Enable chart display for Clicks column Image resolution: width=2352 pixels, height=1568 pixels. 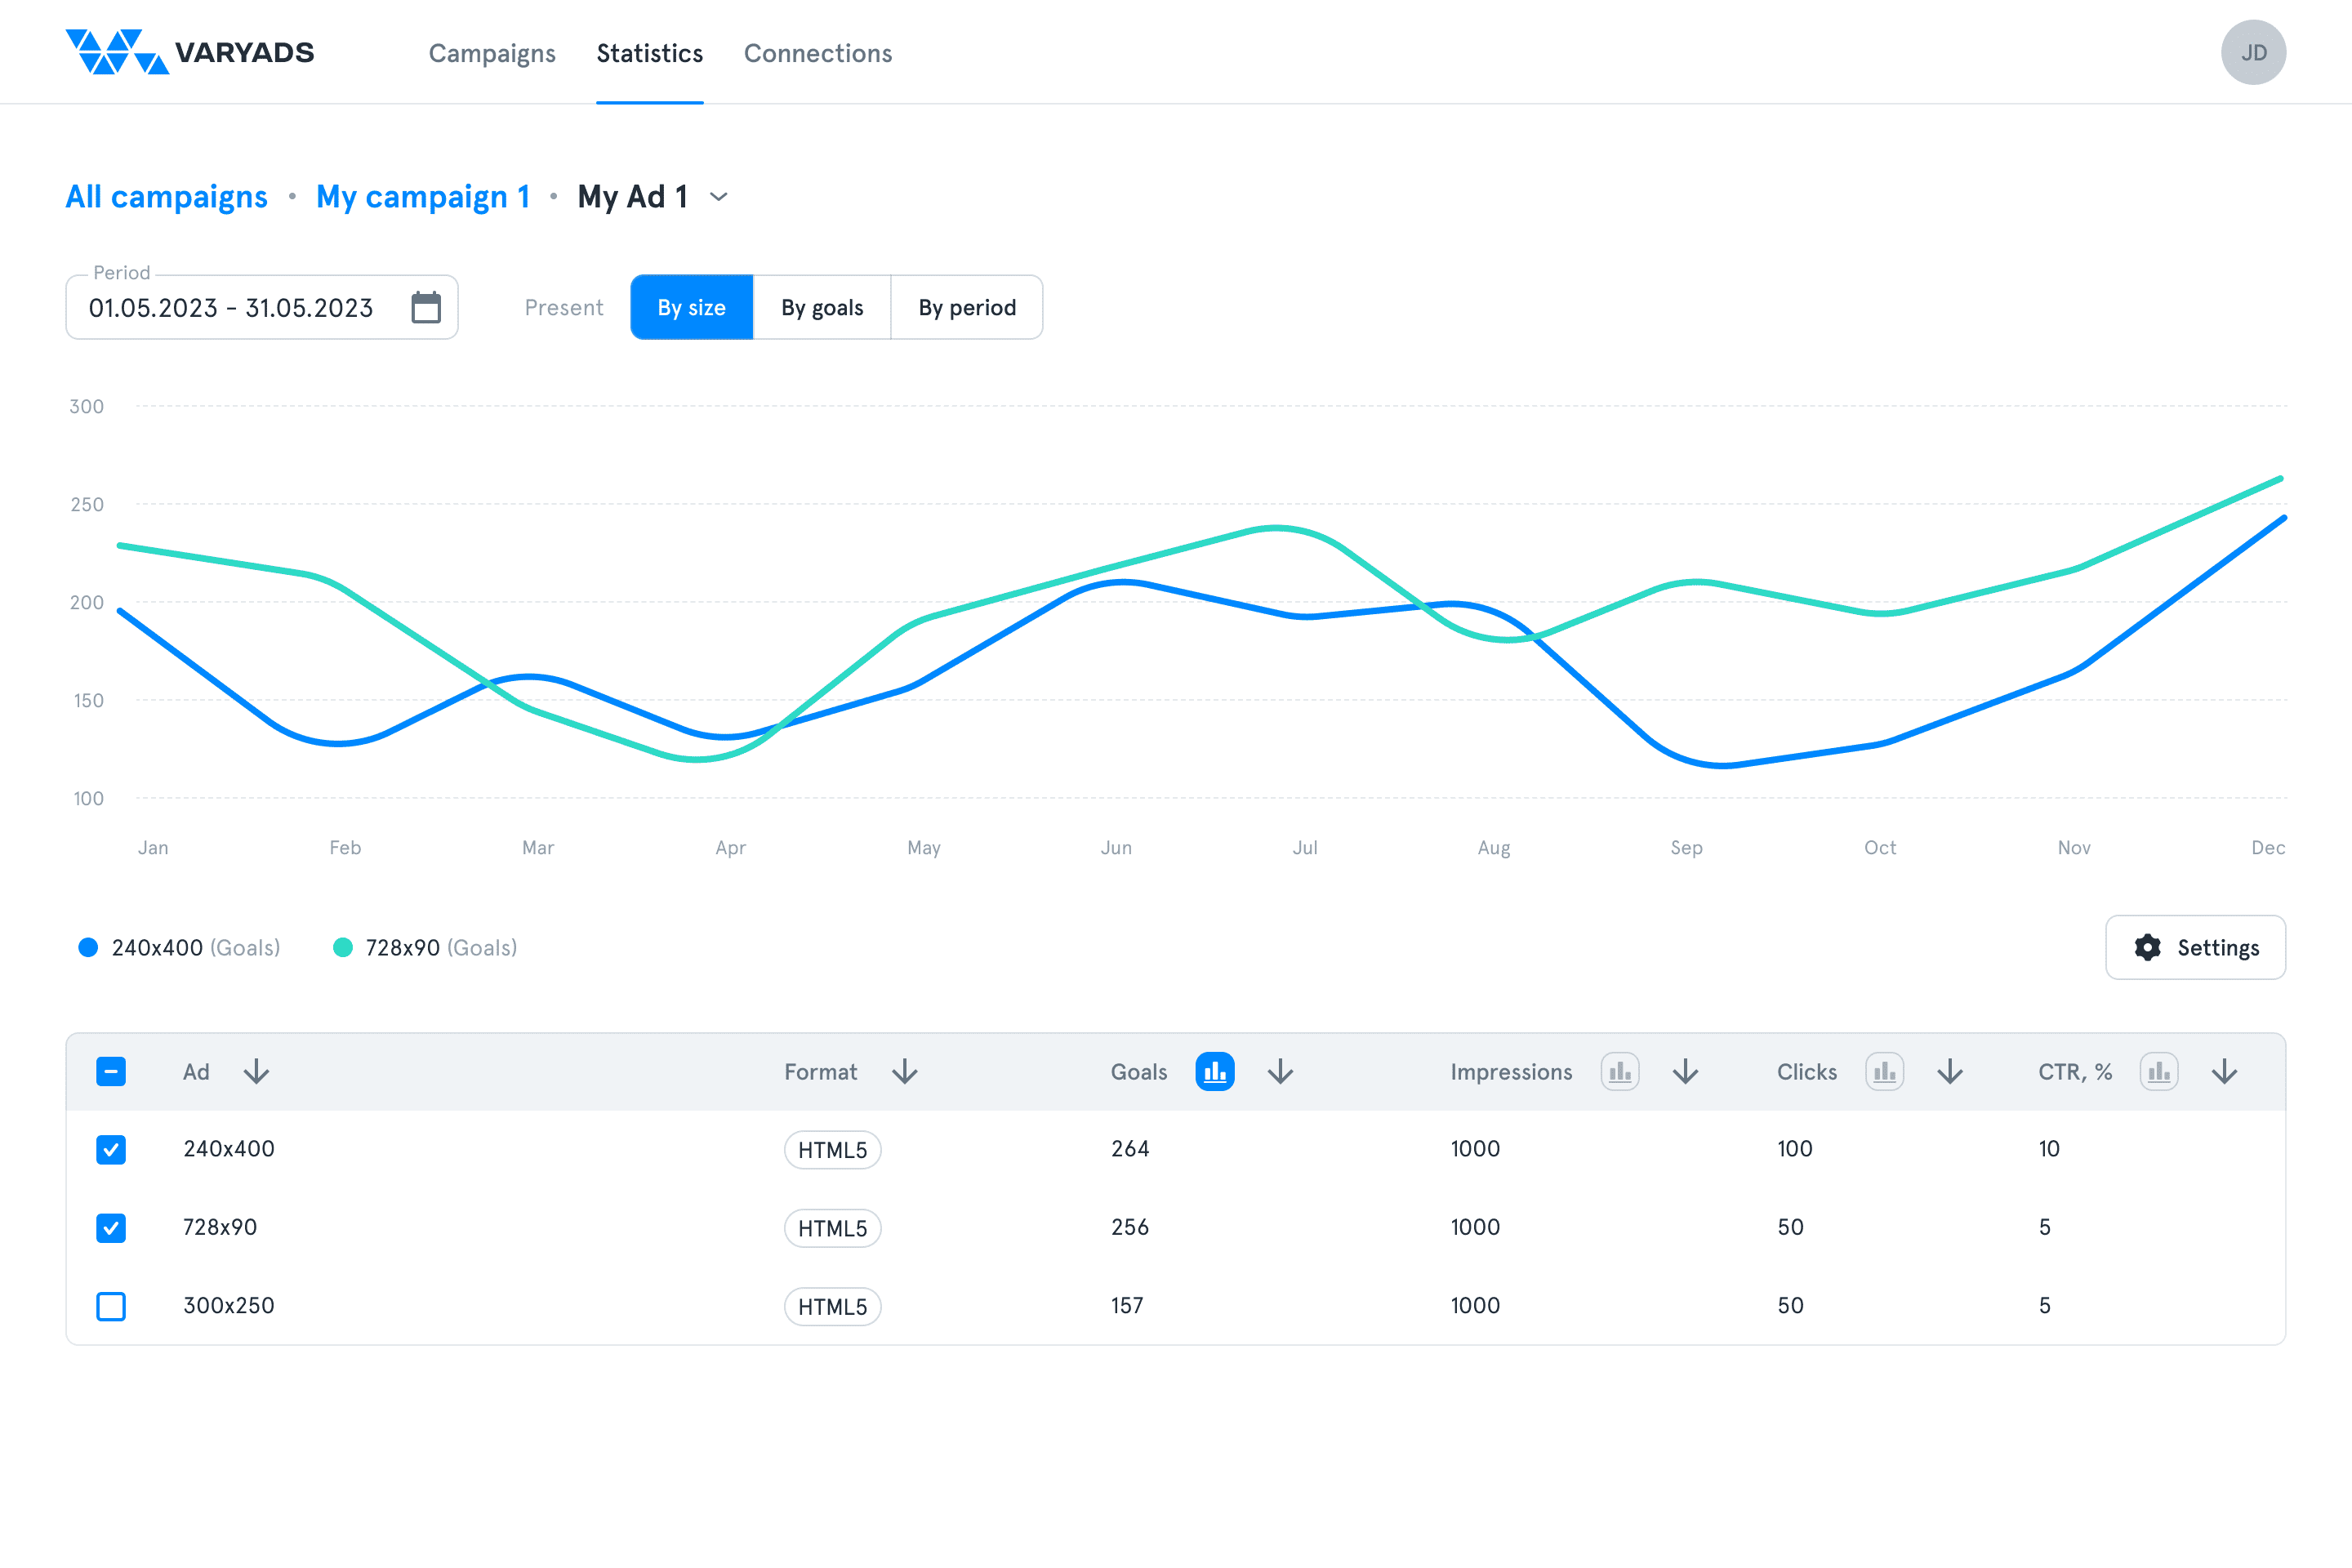click(x=1884, y=1072)
